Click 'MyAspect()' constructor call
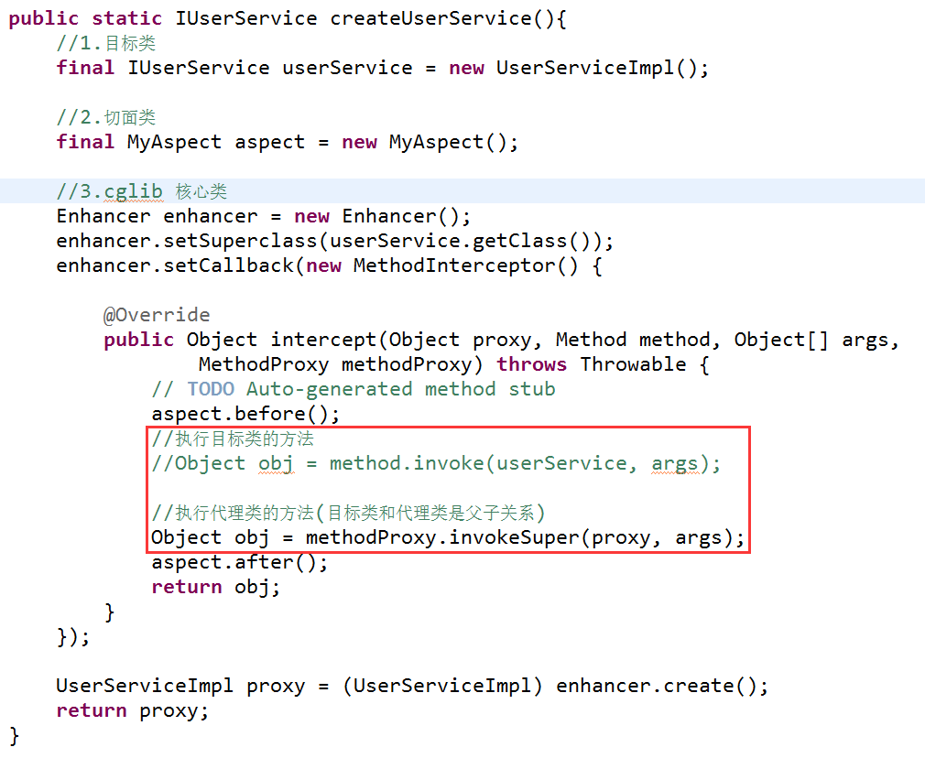 pos(448,142)
